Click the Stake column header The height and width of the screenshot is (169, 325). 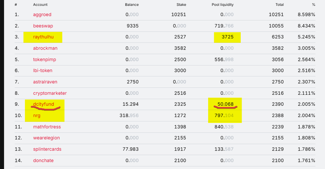click(x=181, y=5)
